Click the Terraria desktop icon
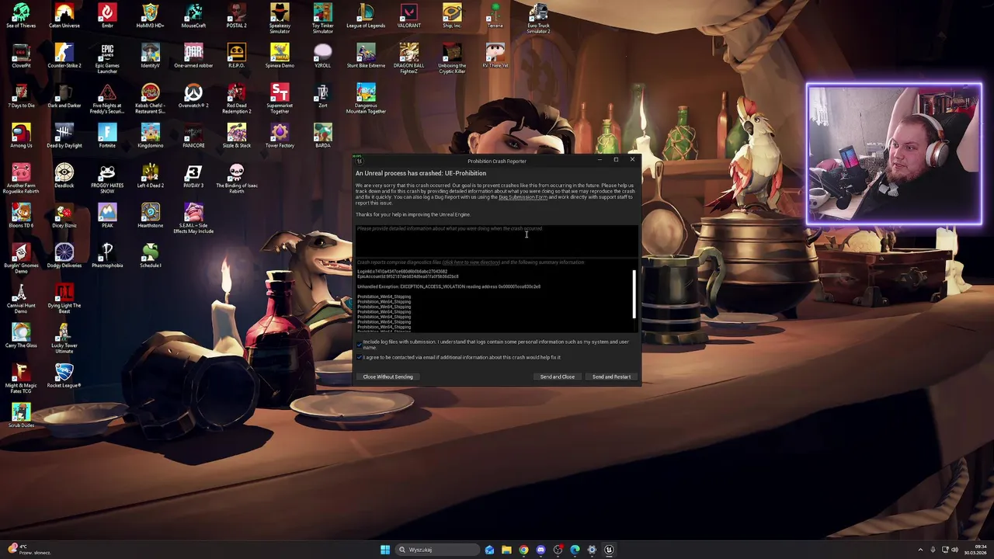Image resolution: width=994 pixels, height=559 pixels. (x=495, y=16)
